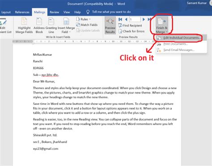Viewport: 212px width, 166px height.
Task: Click the xyz23@gmail.com text
Action: click(46, 149)
